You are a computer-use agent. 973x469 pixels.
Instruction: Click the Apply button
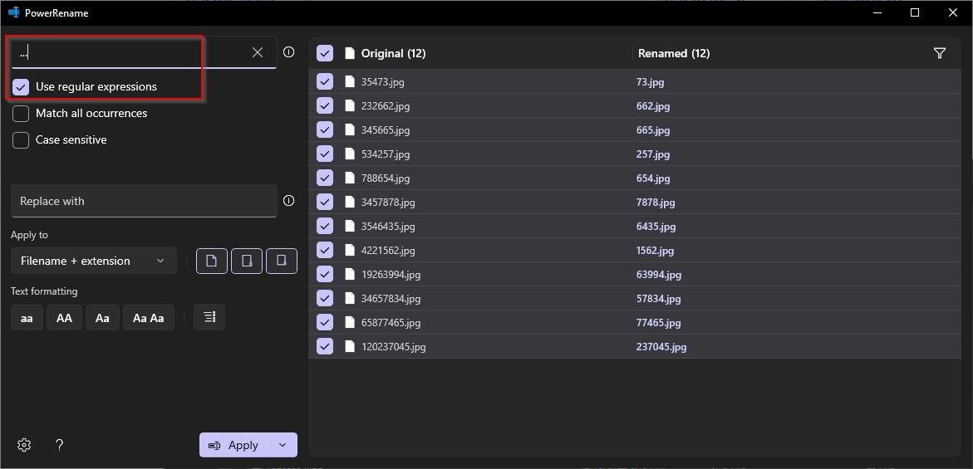tap(233, 445)
